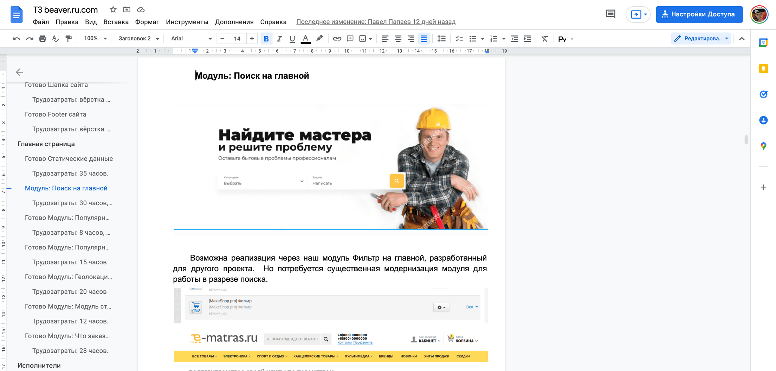This screenshot has width=776, height=371.
Task: Toggle underline formatting
Action: tap(292, 39)
